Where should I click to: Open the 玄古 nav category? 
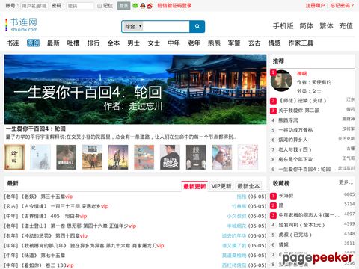point(254,43)
